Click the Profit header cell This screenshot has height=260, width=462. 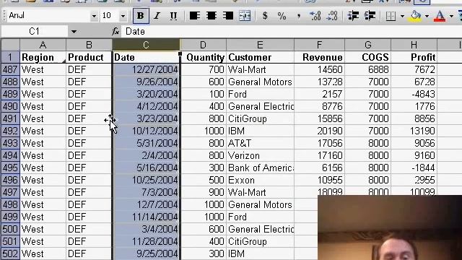pyautogui.click(x=414, y=57)
